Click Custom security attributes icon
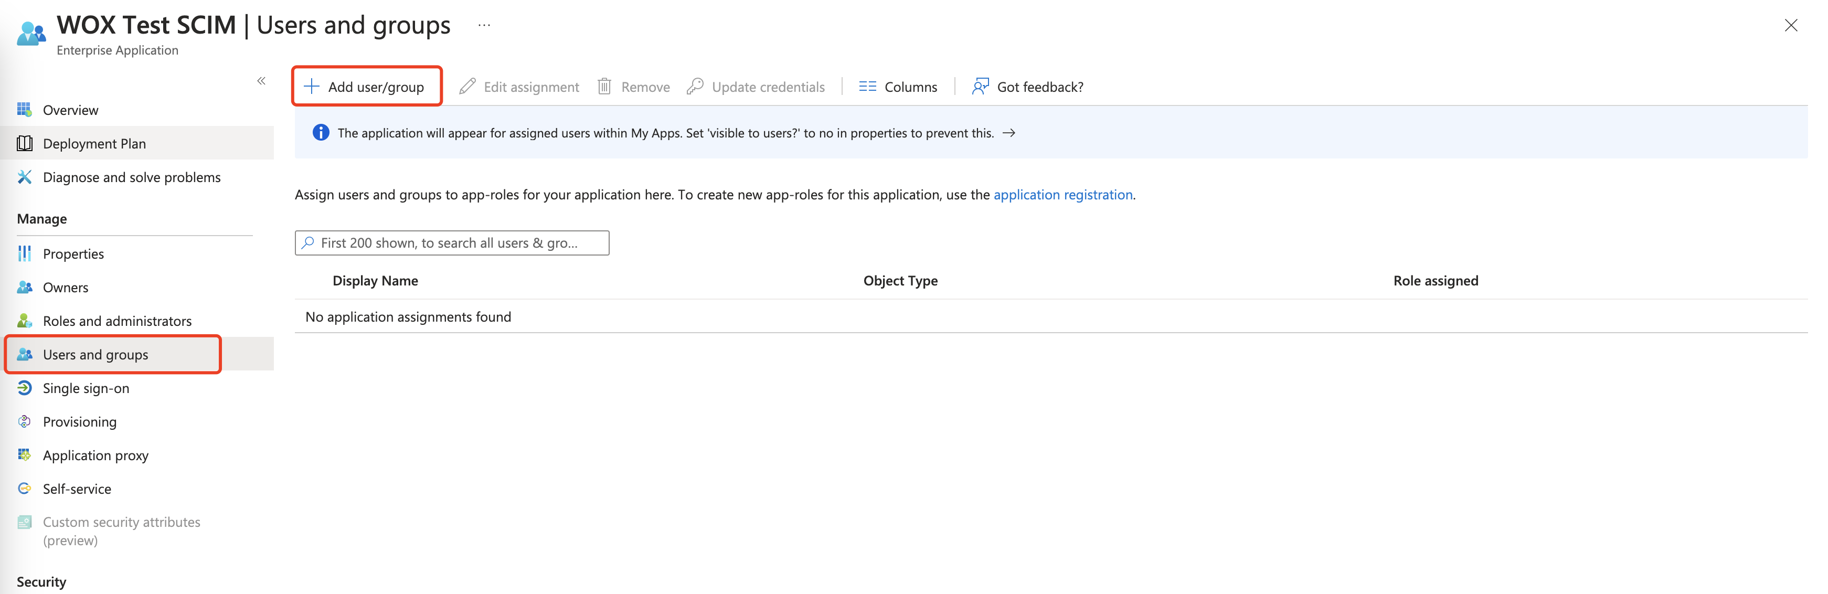The height and width of the screenshot is (594, 1828). tap(24, 522)
